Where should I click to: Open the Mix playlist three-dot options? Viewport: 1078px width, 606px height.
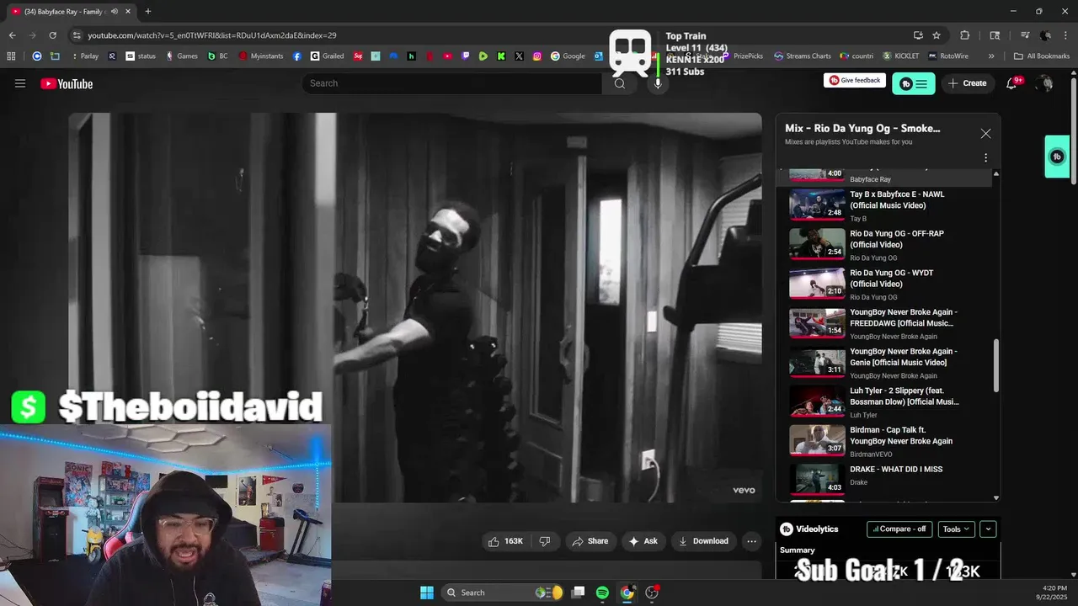[985, 157]
